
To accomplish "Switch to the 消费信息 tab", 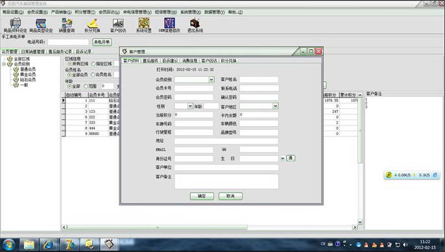I will click(189, 61).
